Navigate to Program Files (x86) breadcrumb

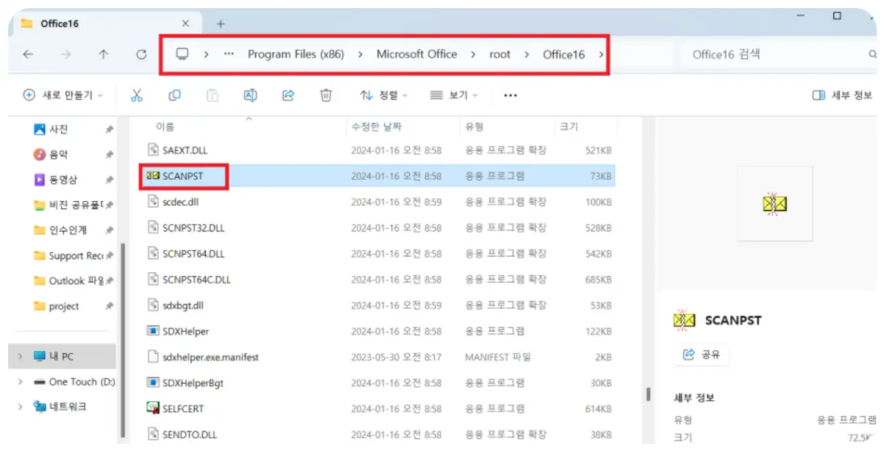point(296,54)
